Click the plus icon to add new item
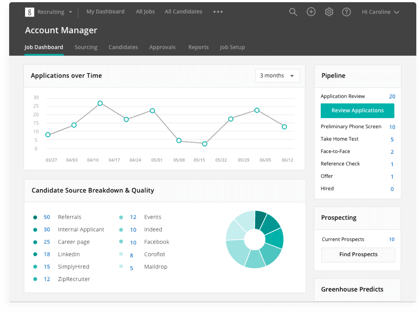Viewport: 419px width, 312px height. 311,12
